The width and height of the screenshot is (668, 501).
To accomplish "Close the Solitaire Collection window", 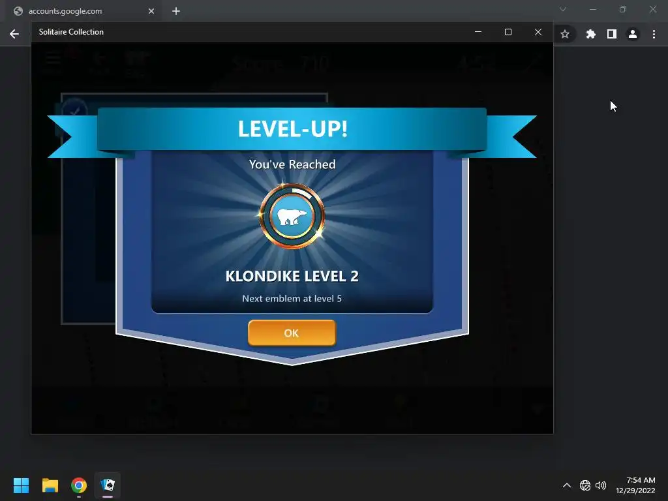I will (538, 32).
